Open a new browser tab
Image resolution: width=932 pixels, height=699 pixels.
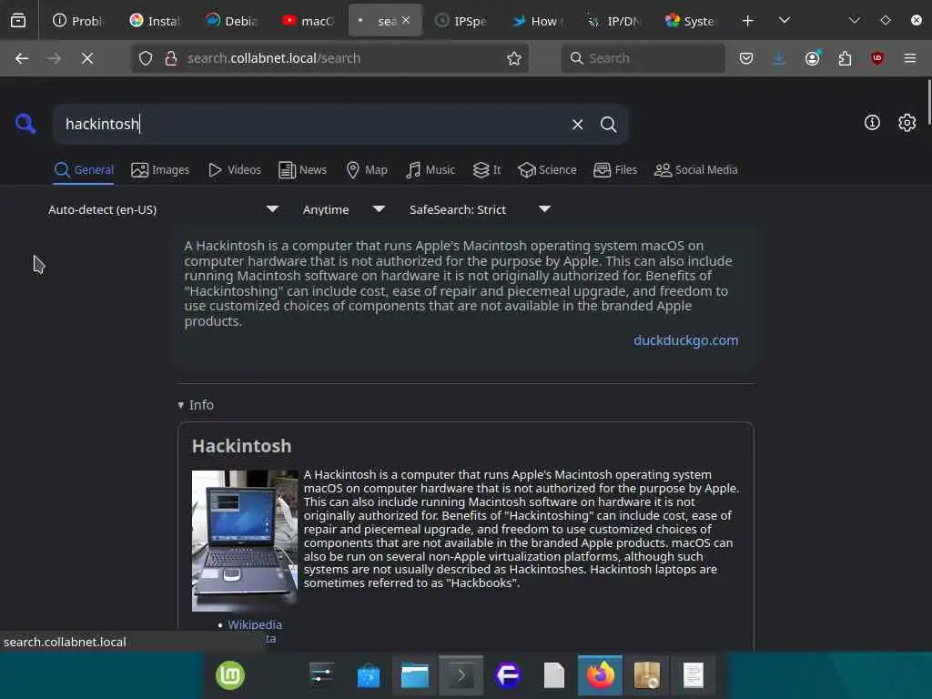point(748,21)
